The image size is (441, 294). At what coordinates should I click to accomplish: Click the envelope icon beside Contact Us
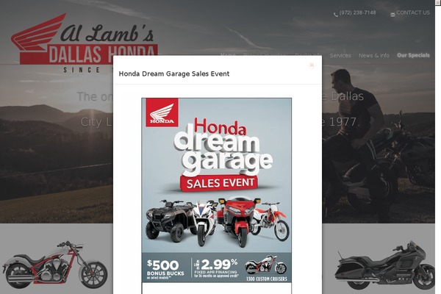393,15
